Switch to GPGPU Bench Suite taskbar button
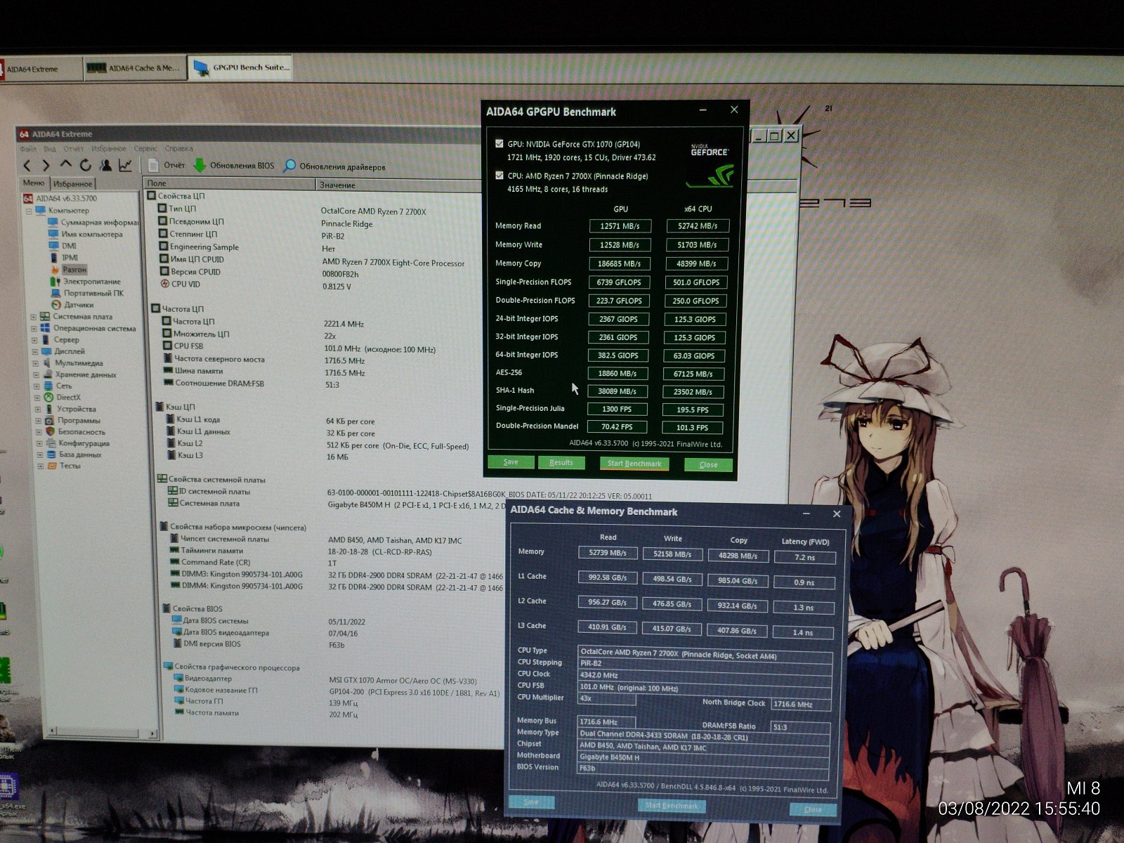Screen dimensions: 1124x843 pyautogui.click(x=241, y=67)
